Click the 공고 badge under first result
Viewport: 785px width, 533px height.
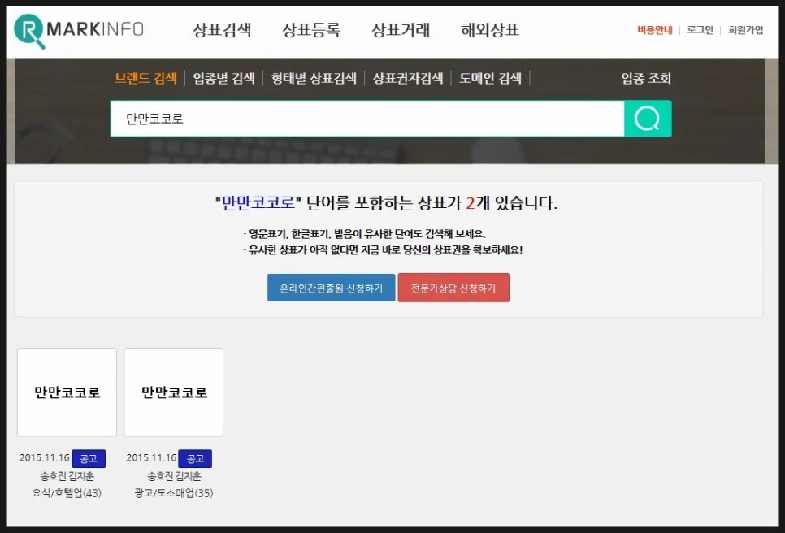[x=89, y=457]
